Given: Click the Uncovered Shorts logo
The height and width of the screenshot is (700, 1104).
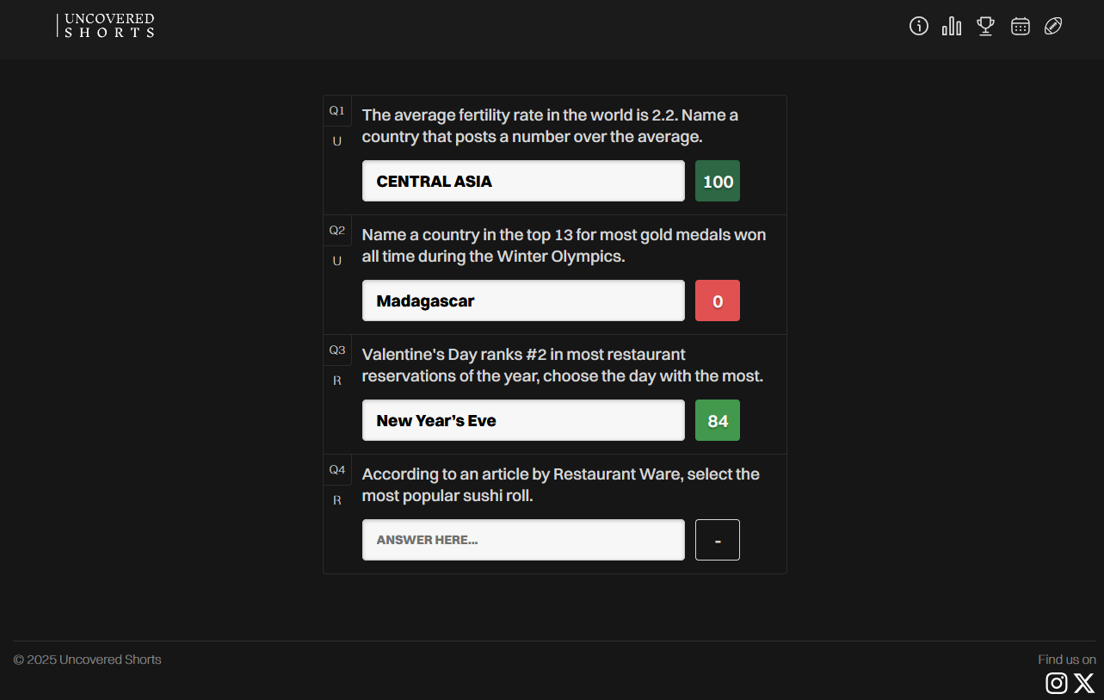Looking at the screenshot, I should pyautogui.click(x=107, y=26).
